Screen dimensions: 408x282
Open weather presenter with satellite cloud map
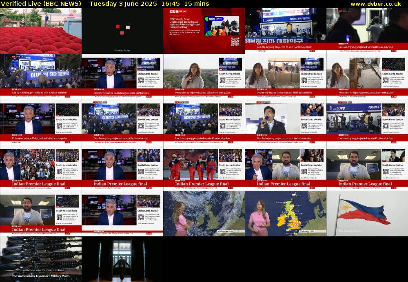(204, 214)
